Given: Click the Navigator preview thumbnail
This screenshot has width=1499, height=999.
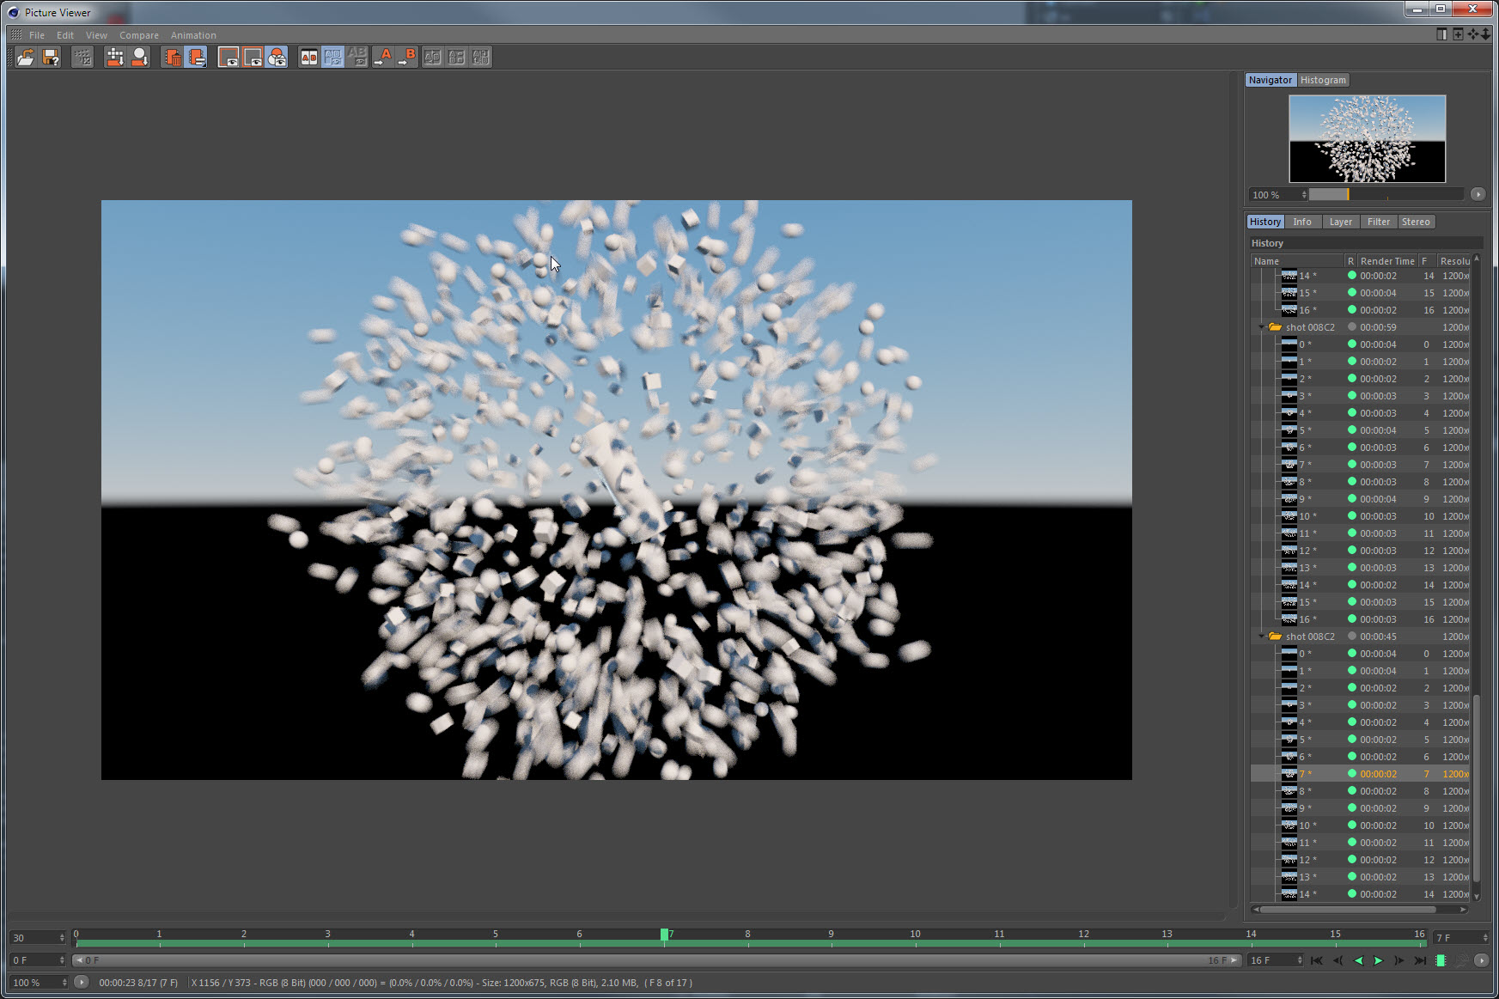Looking at the screenshot, I should pos(1368,138).
